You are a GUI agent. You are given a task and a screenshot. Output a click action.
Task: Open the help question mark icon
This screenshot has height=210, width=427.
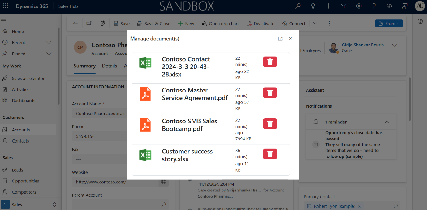[x=374, y=6]
